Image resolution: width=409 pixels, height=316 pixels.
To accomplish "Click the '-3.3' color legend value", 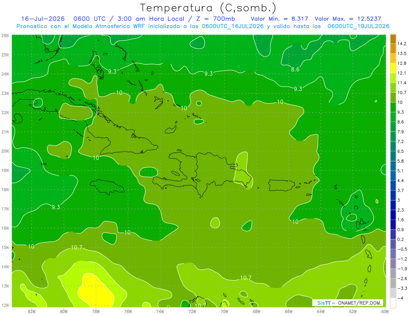I will tap(402, 288).
